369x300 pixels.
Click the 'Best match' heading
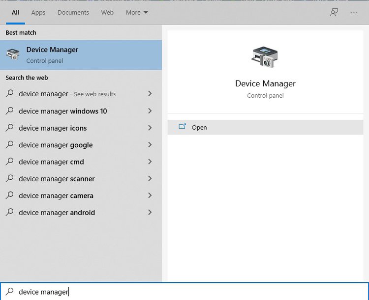(21, 33)
